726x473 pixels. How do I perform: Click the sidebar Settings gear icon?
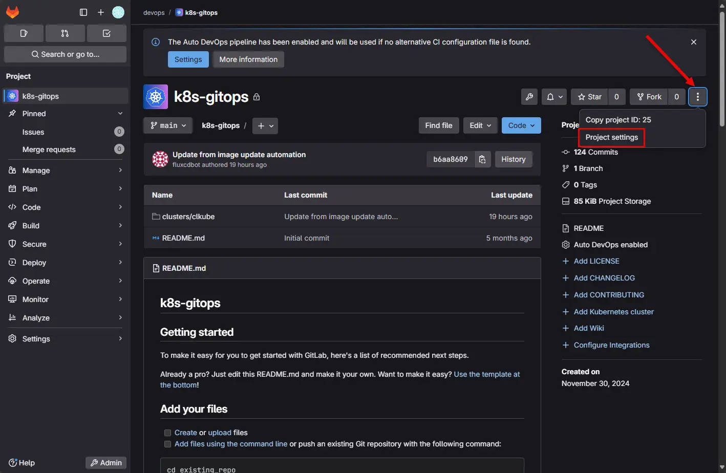pos(12,339)
